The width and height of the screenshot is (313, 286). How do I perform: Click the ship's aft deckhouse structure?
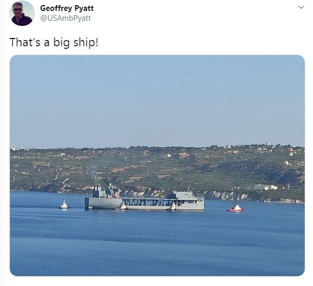point(181,195)
